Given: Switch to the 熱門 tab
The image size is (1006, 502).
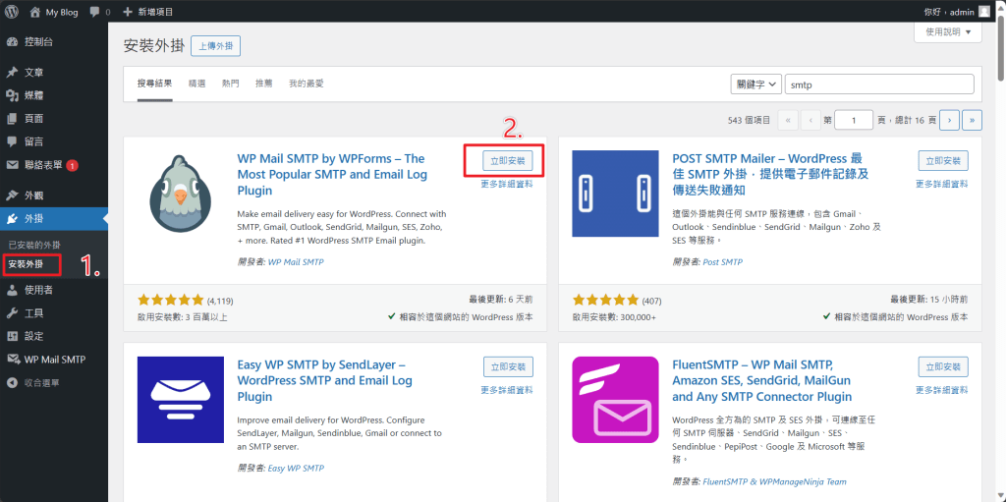Looking at the screenshot, I should pyautogui.click(x=230, y=84).
